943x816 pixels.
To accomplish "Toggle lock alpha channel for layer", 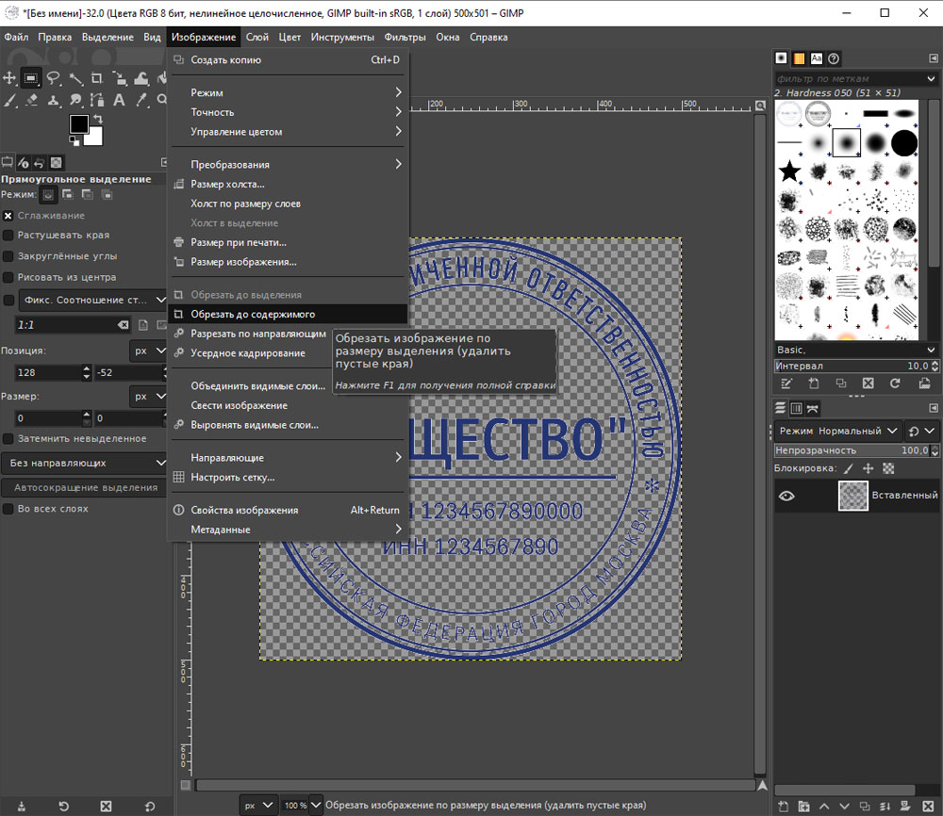I will click(888, 468).
